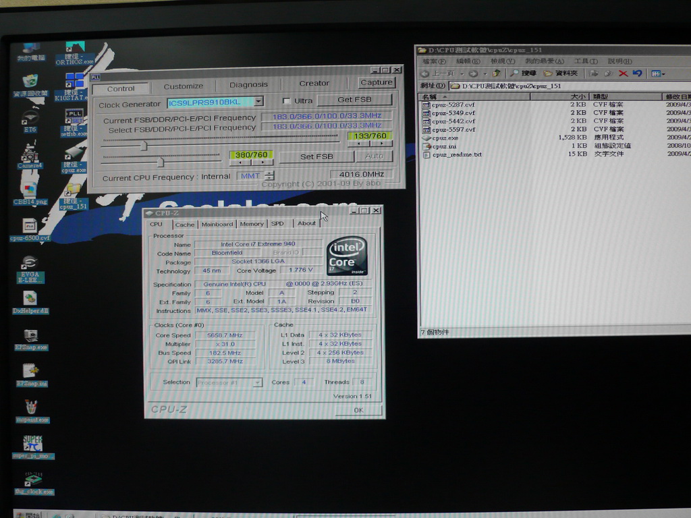Screen dimensions: 691x518
Task: Tick the Ultra checkbox in SetFSB
Action: 286,101
